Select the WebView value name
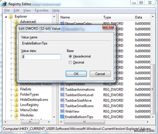 point(72,111)
